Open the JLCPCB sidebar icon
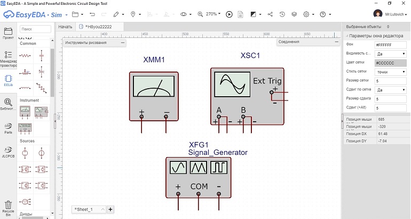Viewport: 411px width, 219px height. pos(8,152)
